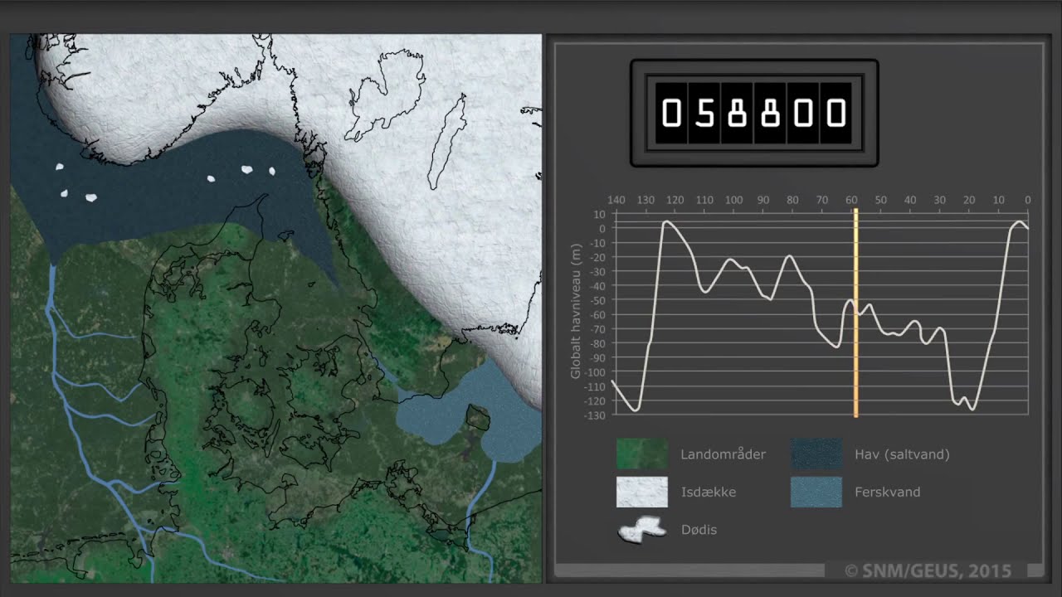Click the "Ferskvand" legend label
The width and height of the screenshot is (1062, 597).
887,492
